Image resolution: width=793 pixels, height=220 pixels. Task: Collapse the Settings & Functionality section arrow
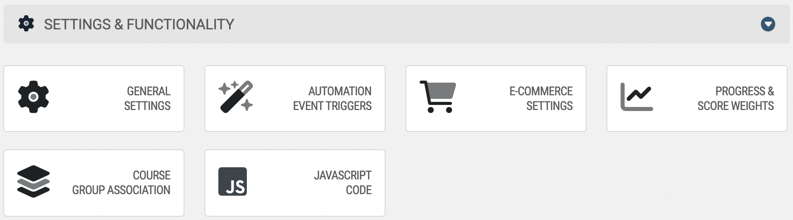768,24
